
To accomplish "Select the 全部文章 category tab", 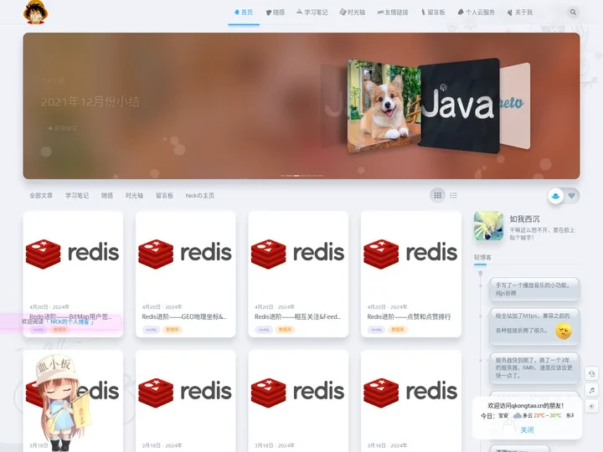I will coord(41,195).
